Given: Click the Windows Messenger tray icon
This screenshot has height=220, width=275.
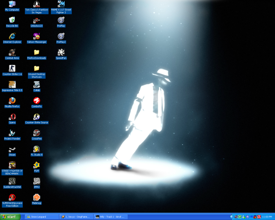Looking at the screenshot, I should [244, 217].
